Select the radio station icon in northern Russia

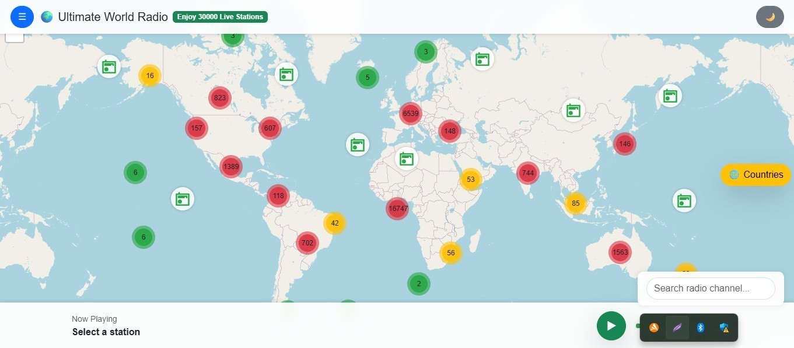(x=482, y=59)
